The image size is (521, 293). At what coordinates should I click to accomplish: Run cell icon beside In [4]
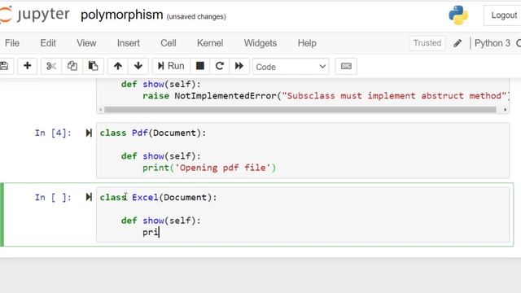tap(89, 133)
